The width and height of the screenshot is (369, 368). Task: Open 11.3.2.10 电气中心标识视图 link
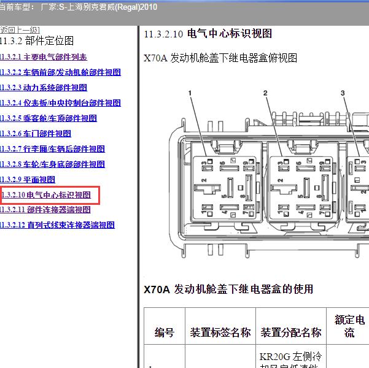(x=46, y=194)
